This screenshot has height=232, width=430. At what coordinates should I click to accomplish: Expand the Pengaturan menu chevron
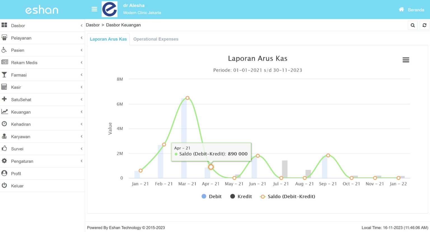pos(81,161)
